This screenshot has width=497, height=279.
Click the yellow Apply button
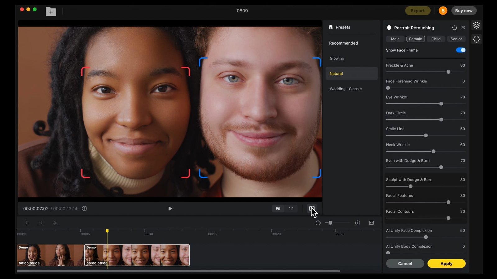(x=446, y=263)
